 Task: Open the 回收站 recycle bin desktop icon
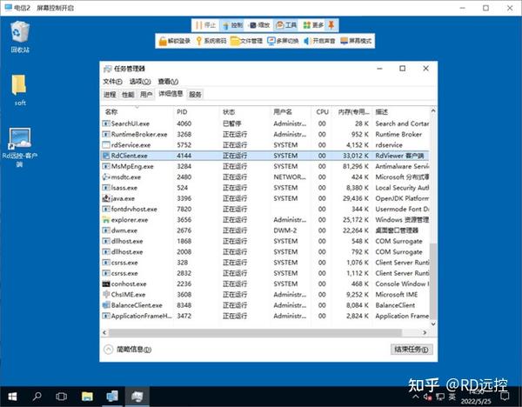click(20, 37)
